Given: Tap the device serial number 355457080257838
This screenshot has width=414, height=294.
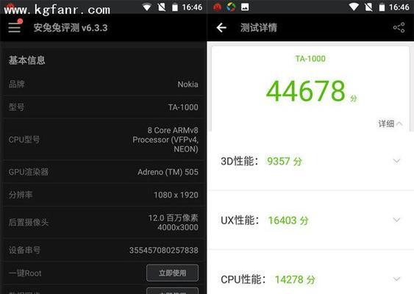Looking at the screenshot, I should (164, 250).
